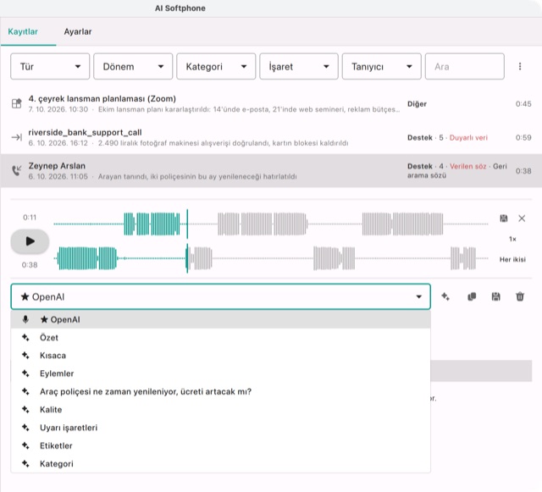
Task: Click the Diğer category label
Action: (417, 103)
